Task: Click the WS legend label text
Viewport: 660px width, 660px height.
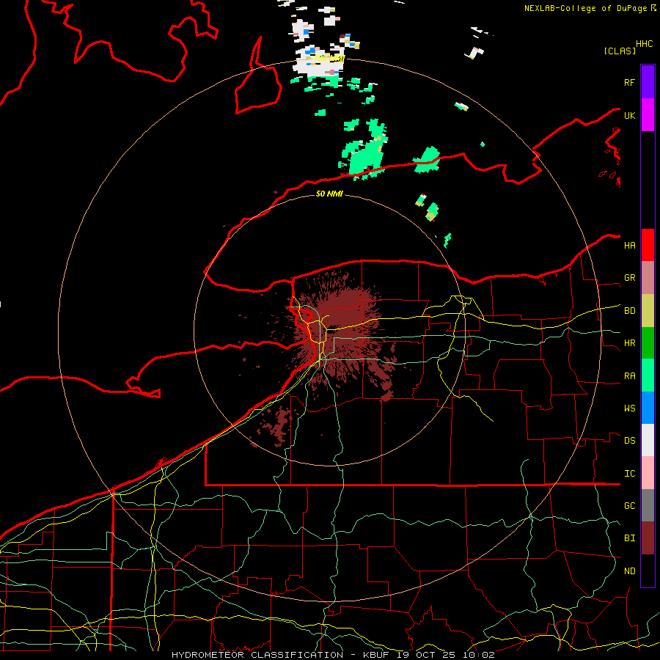Action: [x=629, y=408]
